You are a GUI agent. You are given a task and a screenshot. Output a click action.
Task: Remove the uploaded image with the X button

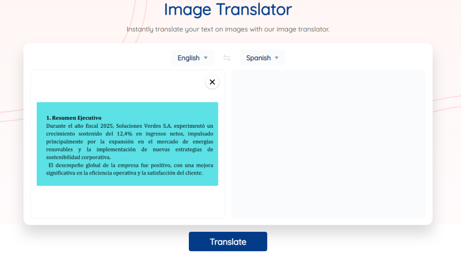pyautogui.click(x=212, y=82)
